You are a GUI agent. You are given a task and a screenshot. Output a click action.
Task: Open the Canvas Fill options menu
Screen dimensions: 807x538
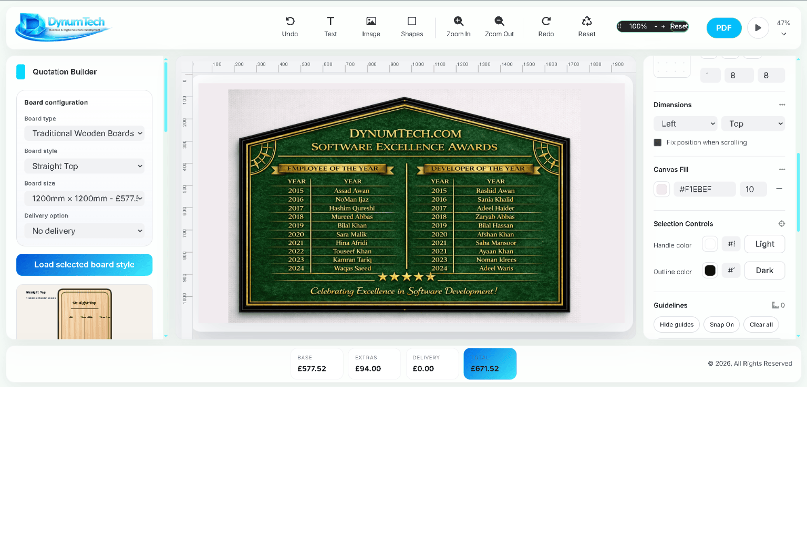(782, 169)
